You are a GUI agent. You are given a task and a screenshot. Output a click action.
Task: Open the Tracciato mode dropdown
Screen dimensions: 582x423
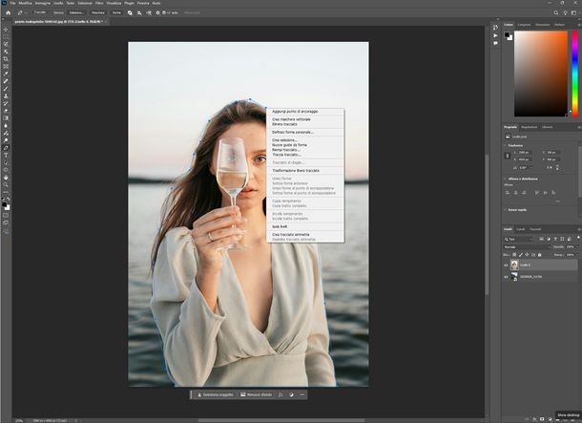pos(40,12)
